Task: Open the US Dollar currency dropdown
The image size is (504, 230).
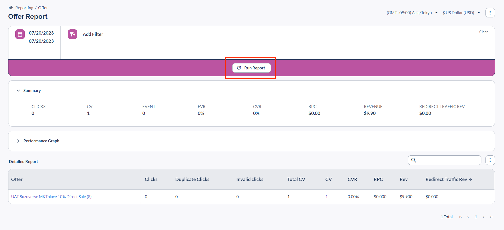Action: (x=461, y=13)
